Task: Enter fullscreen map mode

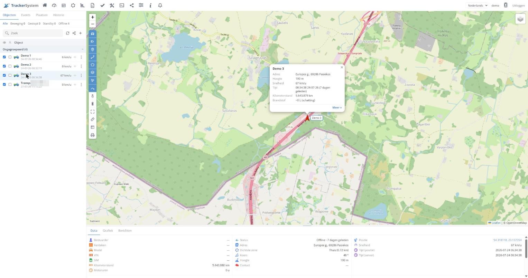Action: pos(92,112)
